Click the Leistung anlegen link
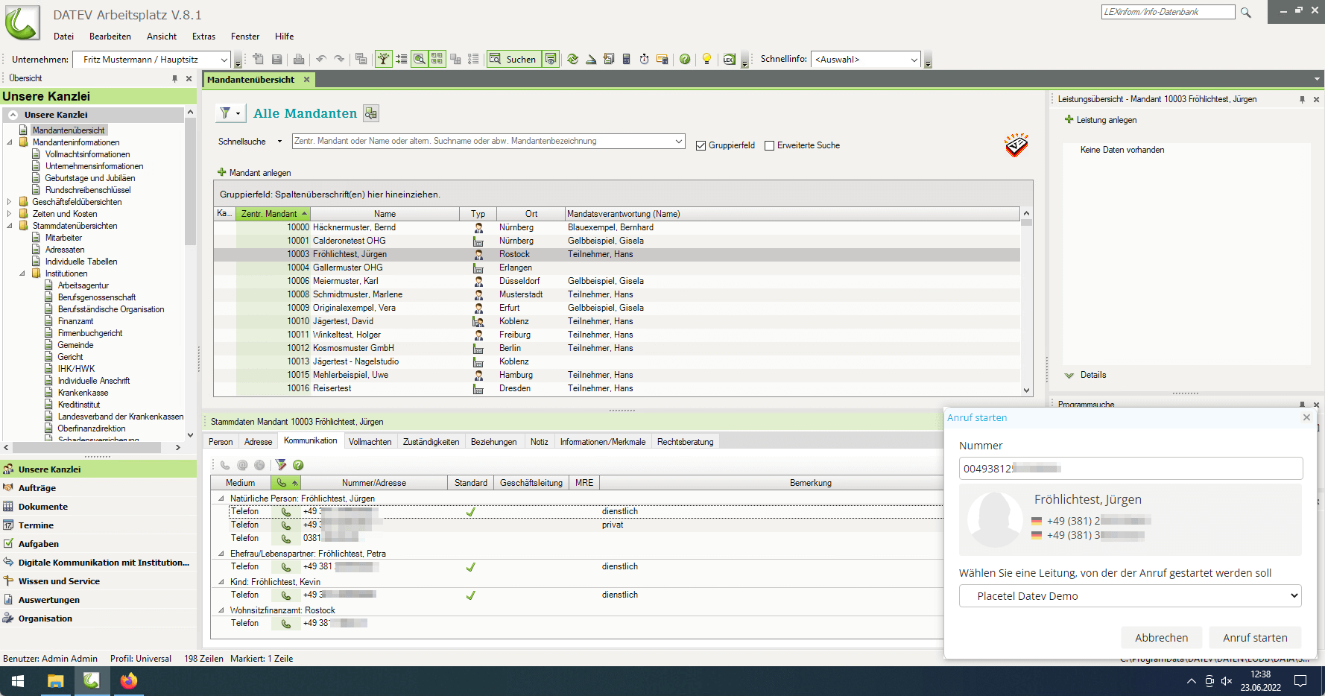This screenshot has width=1325, height=696. 1107,120
